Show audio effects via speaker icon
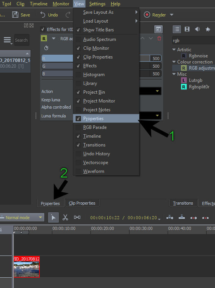 click(x=197, y=29)
